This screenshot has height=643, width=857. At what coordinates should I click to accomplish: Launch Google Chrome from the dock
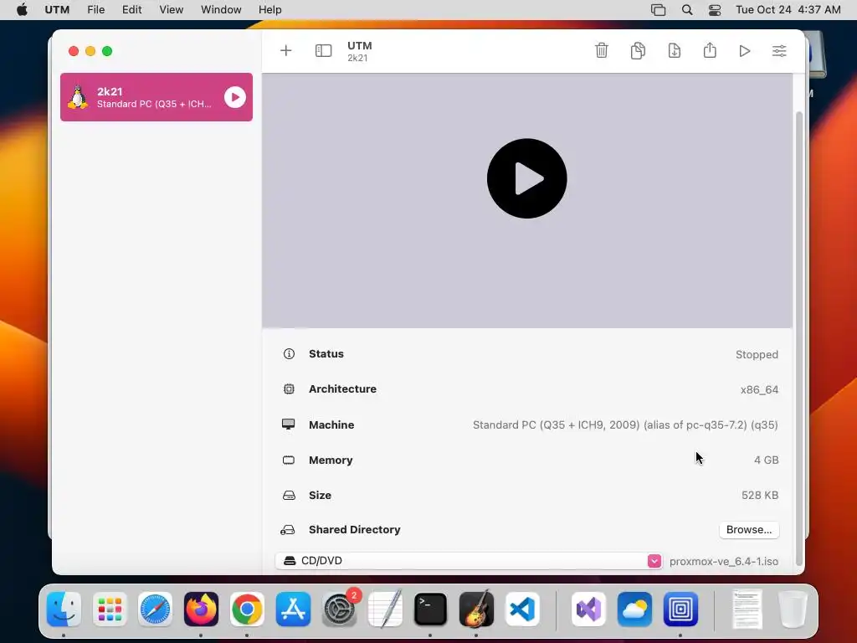point(247,610)
